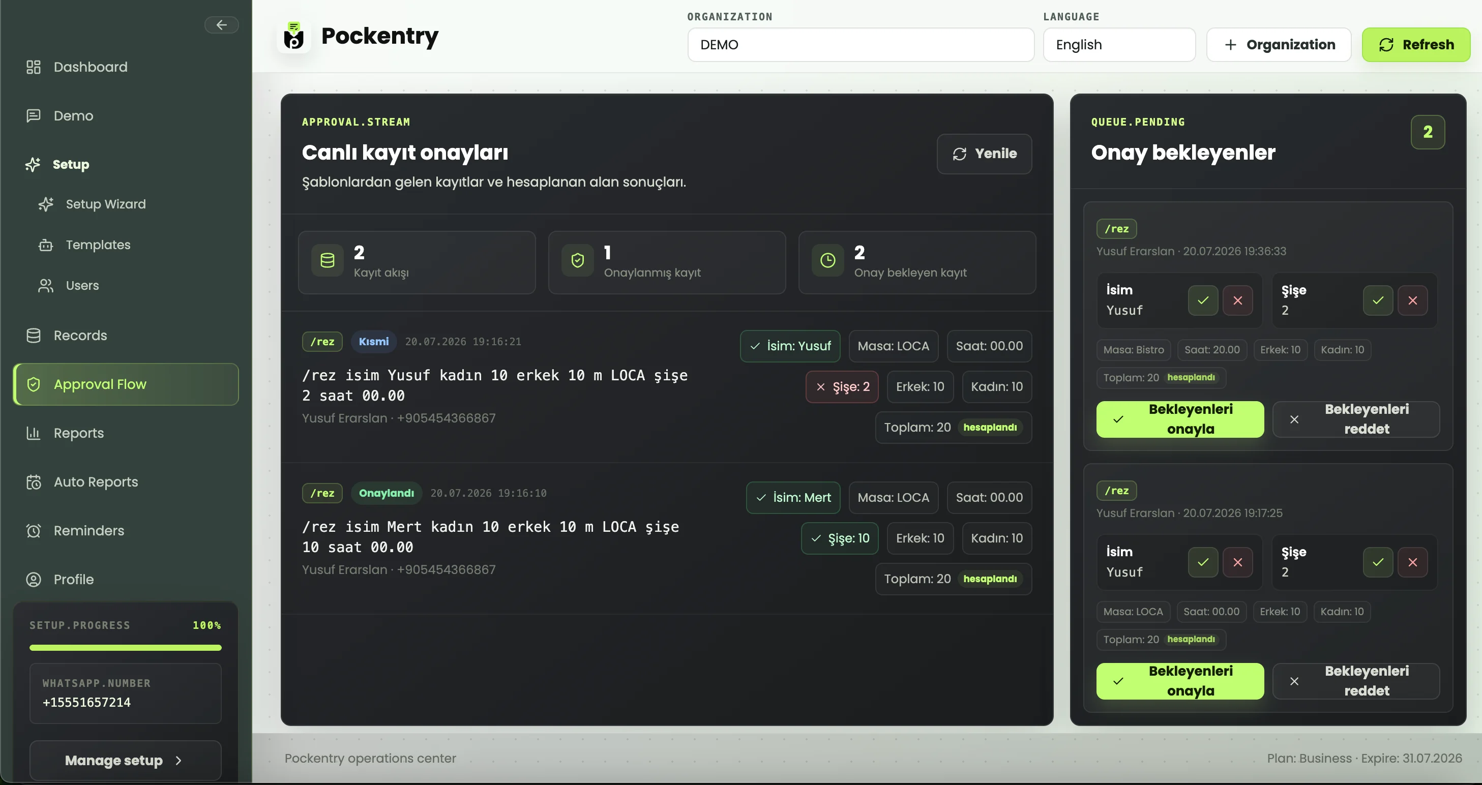Click the Onaylandı status badge
Image resolution: width=1482 pixels, height=785 pixels.
[x=387, y=494]
